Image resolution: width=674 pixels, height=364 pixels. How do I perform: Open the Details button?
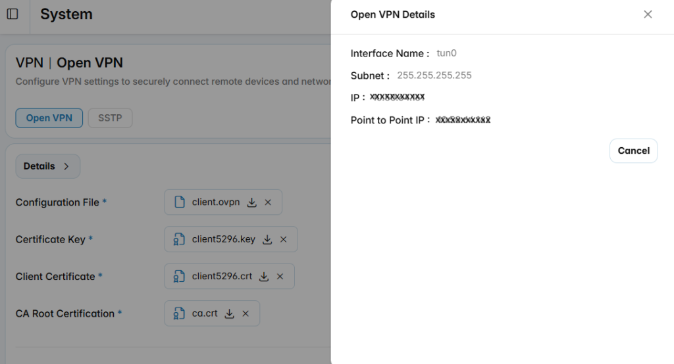pyautogui.click(x=47, y=166)
